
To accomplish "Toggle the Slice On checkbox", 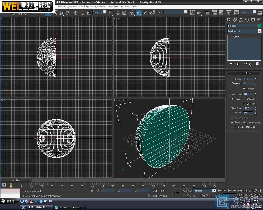I will click(244, 104).
